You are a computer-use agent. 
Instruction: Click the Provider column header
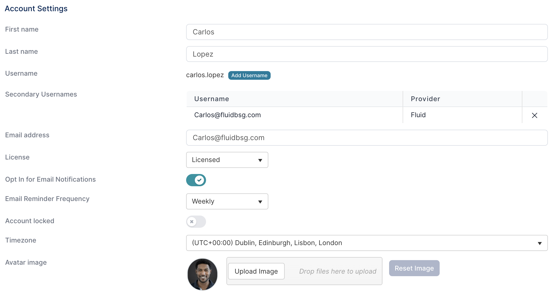425,99
